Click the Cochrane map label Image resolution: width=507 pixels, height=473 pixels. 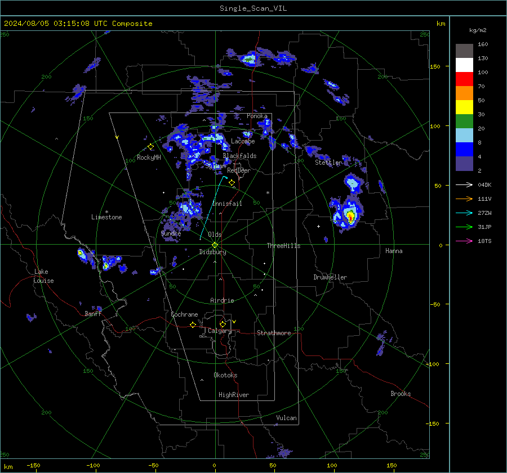click(184, 314)
